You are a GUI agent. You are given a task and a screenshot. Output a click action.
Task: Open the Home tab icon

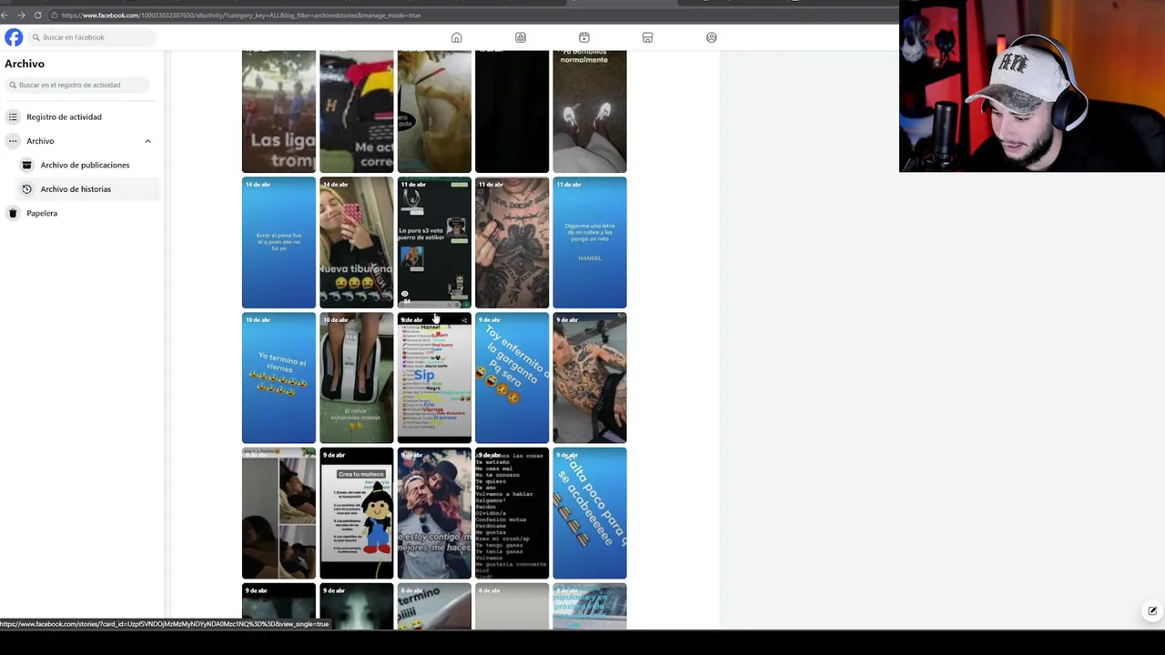point(457,37)
